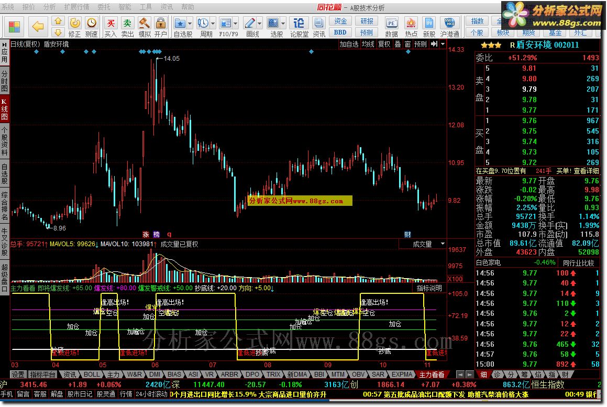
Task: Open the PE 数据 icon
Action: point(391,23)
